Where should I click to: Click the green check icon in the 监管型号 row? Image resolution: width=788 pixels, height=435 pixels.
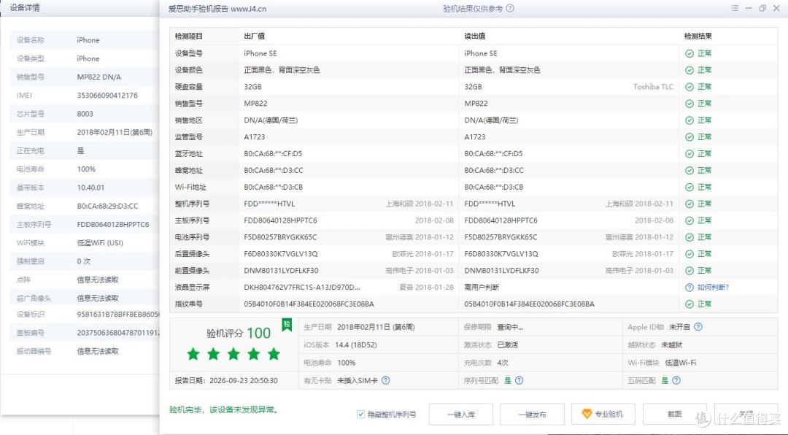[689, 136]
